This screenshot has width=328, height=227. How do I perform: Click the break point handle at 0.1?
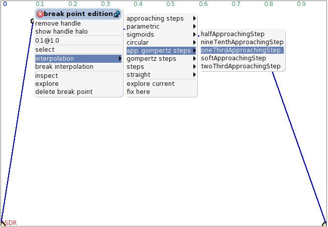point(33,21)
